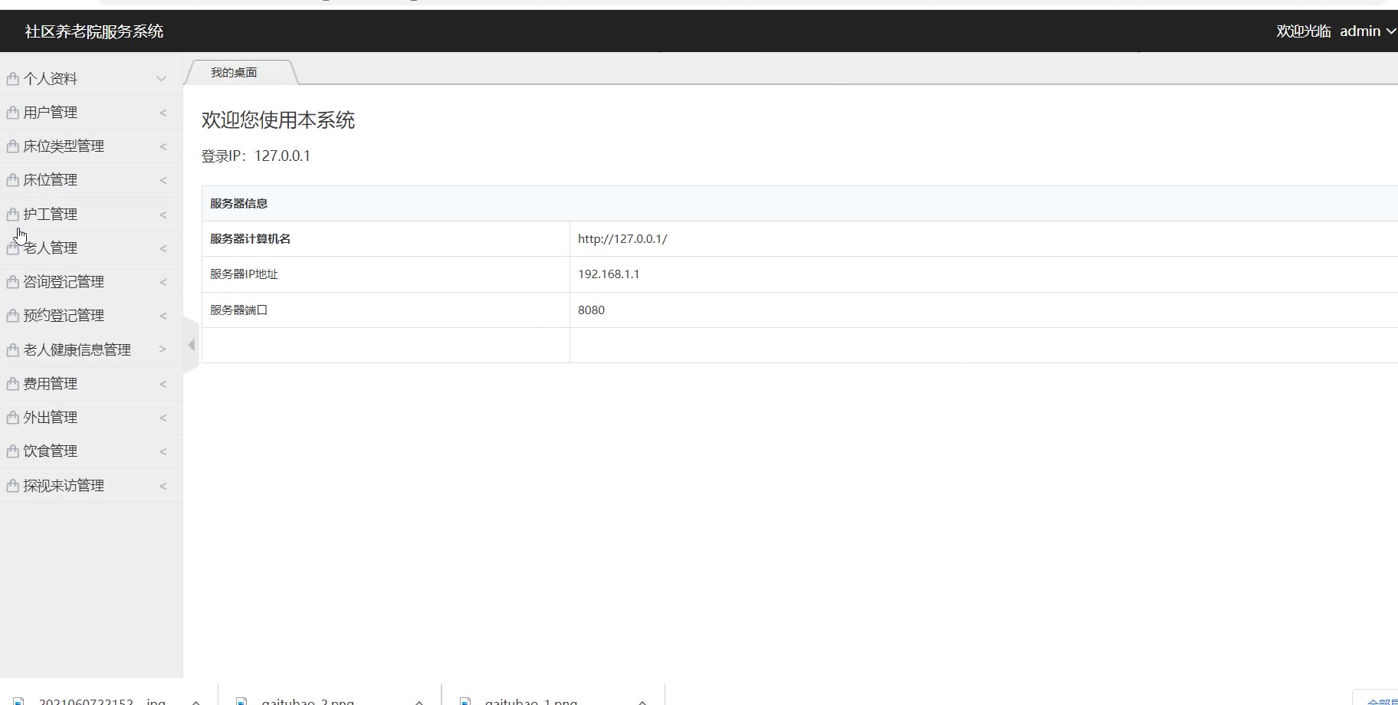Image resolution: width=1398 pixels, height=705 pixels.
Task: Expand the 预约登记管理 arrow
Action: coord(162,316)
